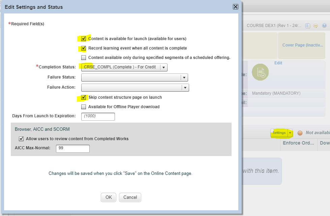This screenshot has height=216, width=330.
Task: Open the Completion Status dropdown
Action: 124,67
